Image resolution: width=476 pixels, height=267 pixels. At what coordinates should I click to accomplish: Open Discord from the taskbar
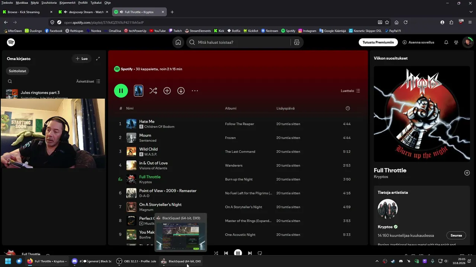coord(91,261)
